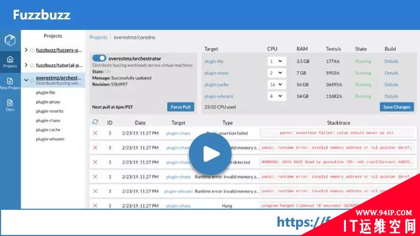Open fuzzbuzz/tutorial-p project link
This screenshot has width=420, height=236.
pos(59,65)
